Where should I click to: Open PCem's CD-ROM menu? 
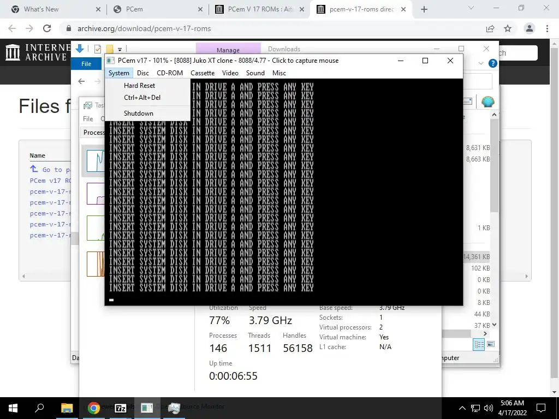pyautogui.click(x=170, y=73)
